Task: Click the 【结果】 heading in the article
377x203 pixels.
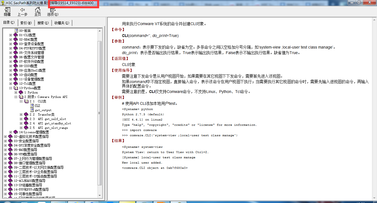Action: tap(118, 141)
